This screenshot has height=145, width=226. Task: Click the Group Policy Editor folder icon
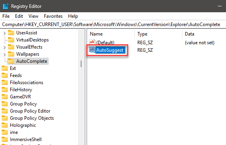tap(5, 111)
